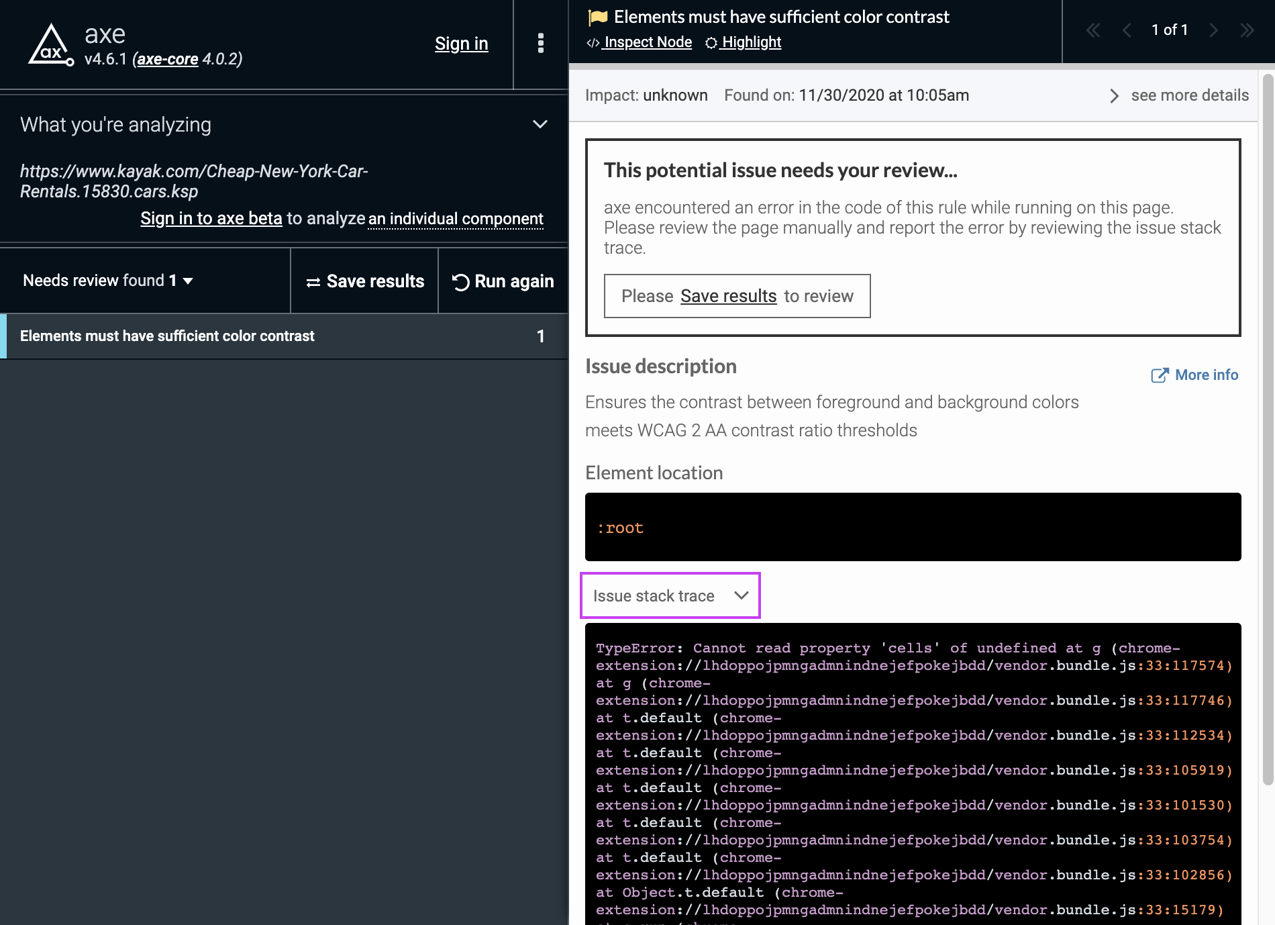The height and width of the screenshot is (925, 1275).
Task: Click the Sign in link
Action: 462,44
